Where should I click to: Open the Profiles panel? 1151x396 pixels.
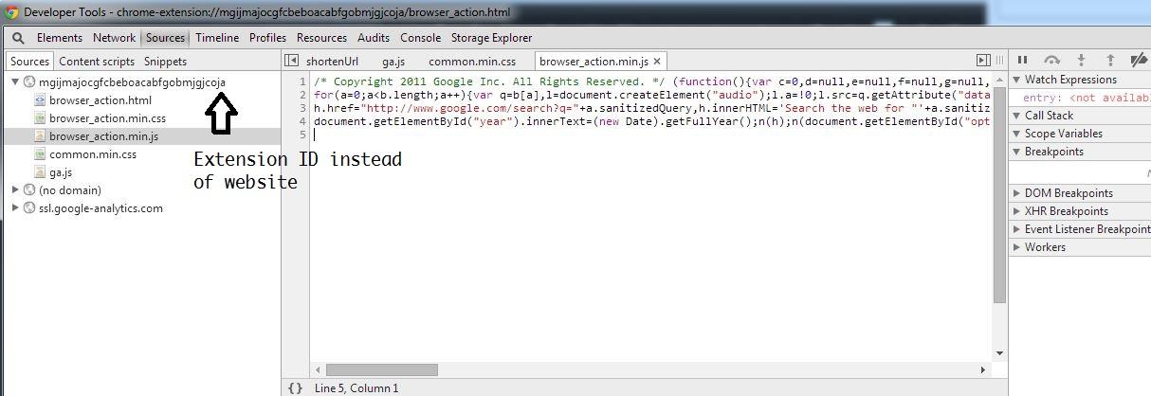[x=267, y=38]
